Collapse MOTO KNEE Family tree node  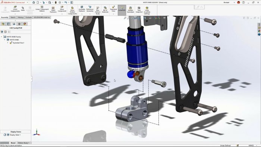[x=1, y=37]
